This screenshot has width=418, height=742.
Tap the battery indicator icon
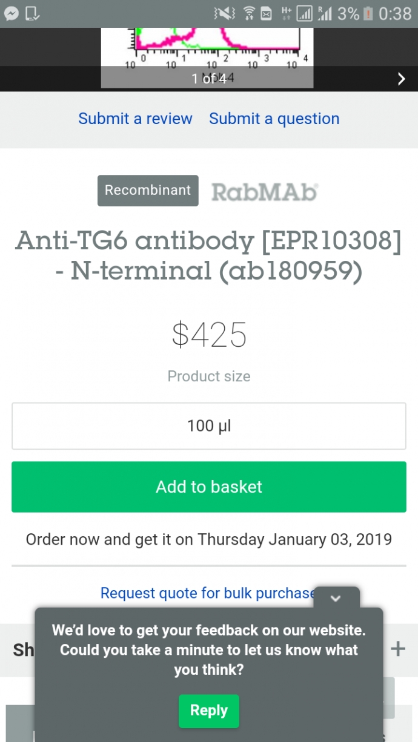pos(367,13)
